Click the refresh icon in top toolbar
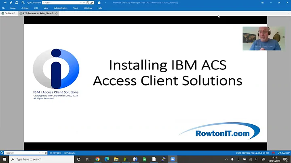 (17, 2)
